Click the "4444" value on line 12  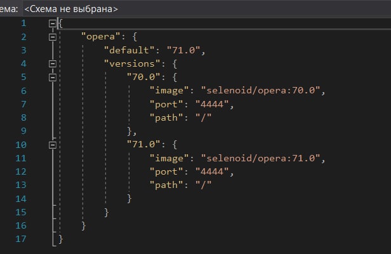click(212, 171)
